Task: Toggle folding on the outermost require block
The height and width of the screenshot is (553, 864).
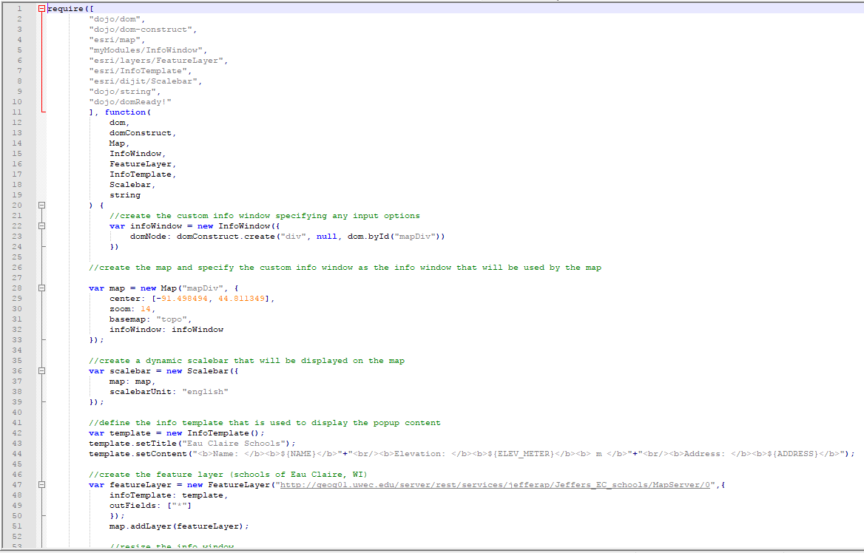Action: click(x=42, y=8)
